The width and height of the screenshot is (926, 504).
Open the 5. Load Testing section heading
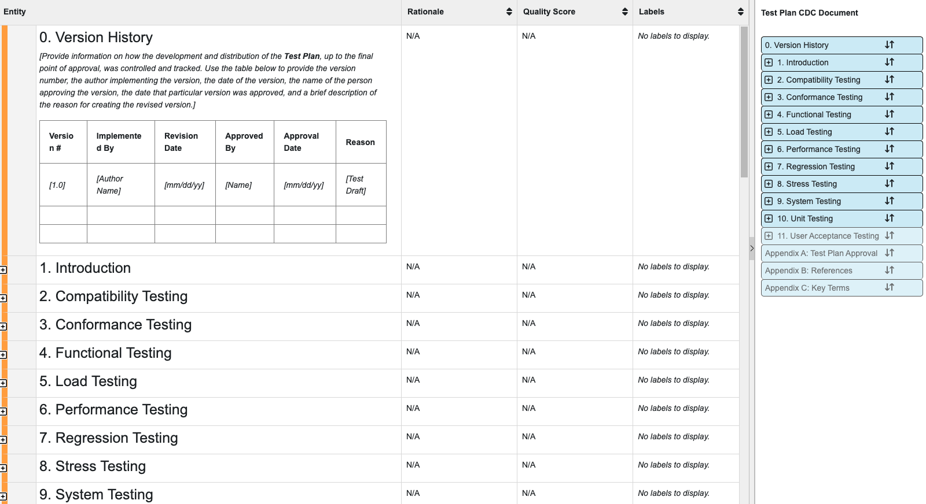pos(88,381)
